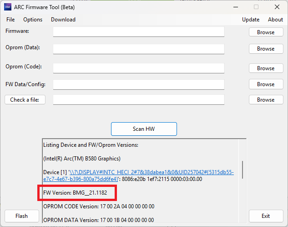The height and width of the screenshot is (227, 288).
Task: Open the File menu
Action: coord(10,20)
